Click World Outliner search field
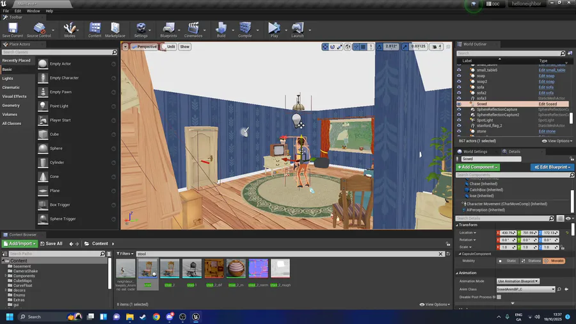This screenshot has width=576, height=324. (511, 53)
